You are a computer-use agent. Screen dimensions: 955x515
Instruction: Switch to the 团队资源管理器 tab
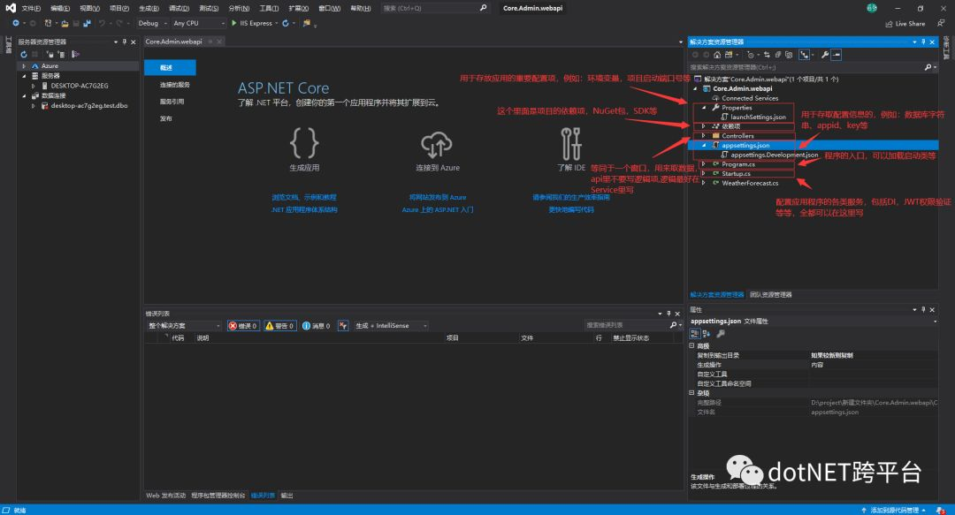(x=770, y=295)
